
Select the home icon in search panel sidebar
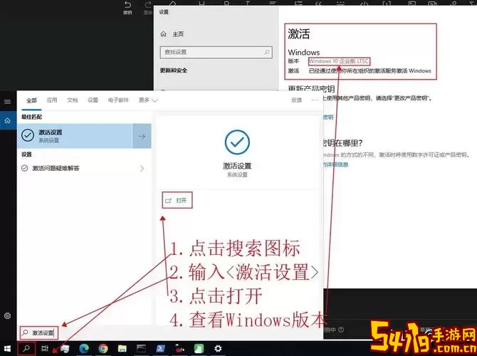(8, 120)
